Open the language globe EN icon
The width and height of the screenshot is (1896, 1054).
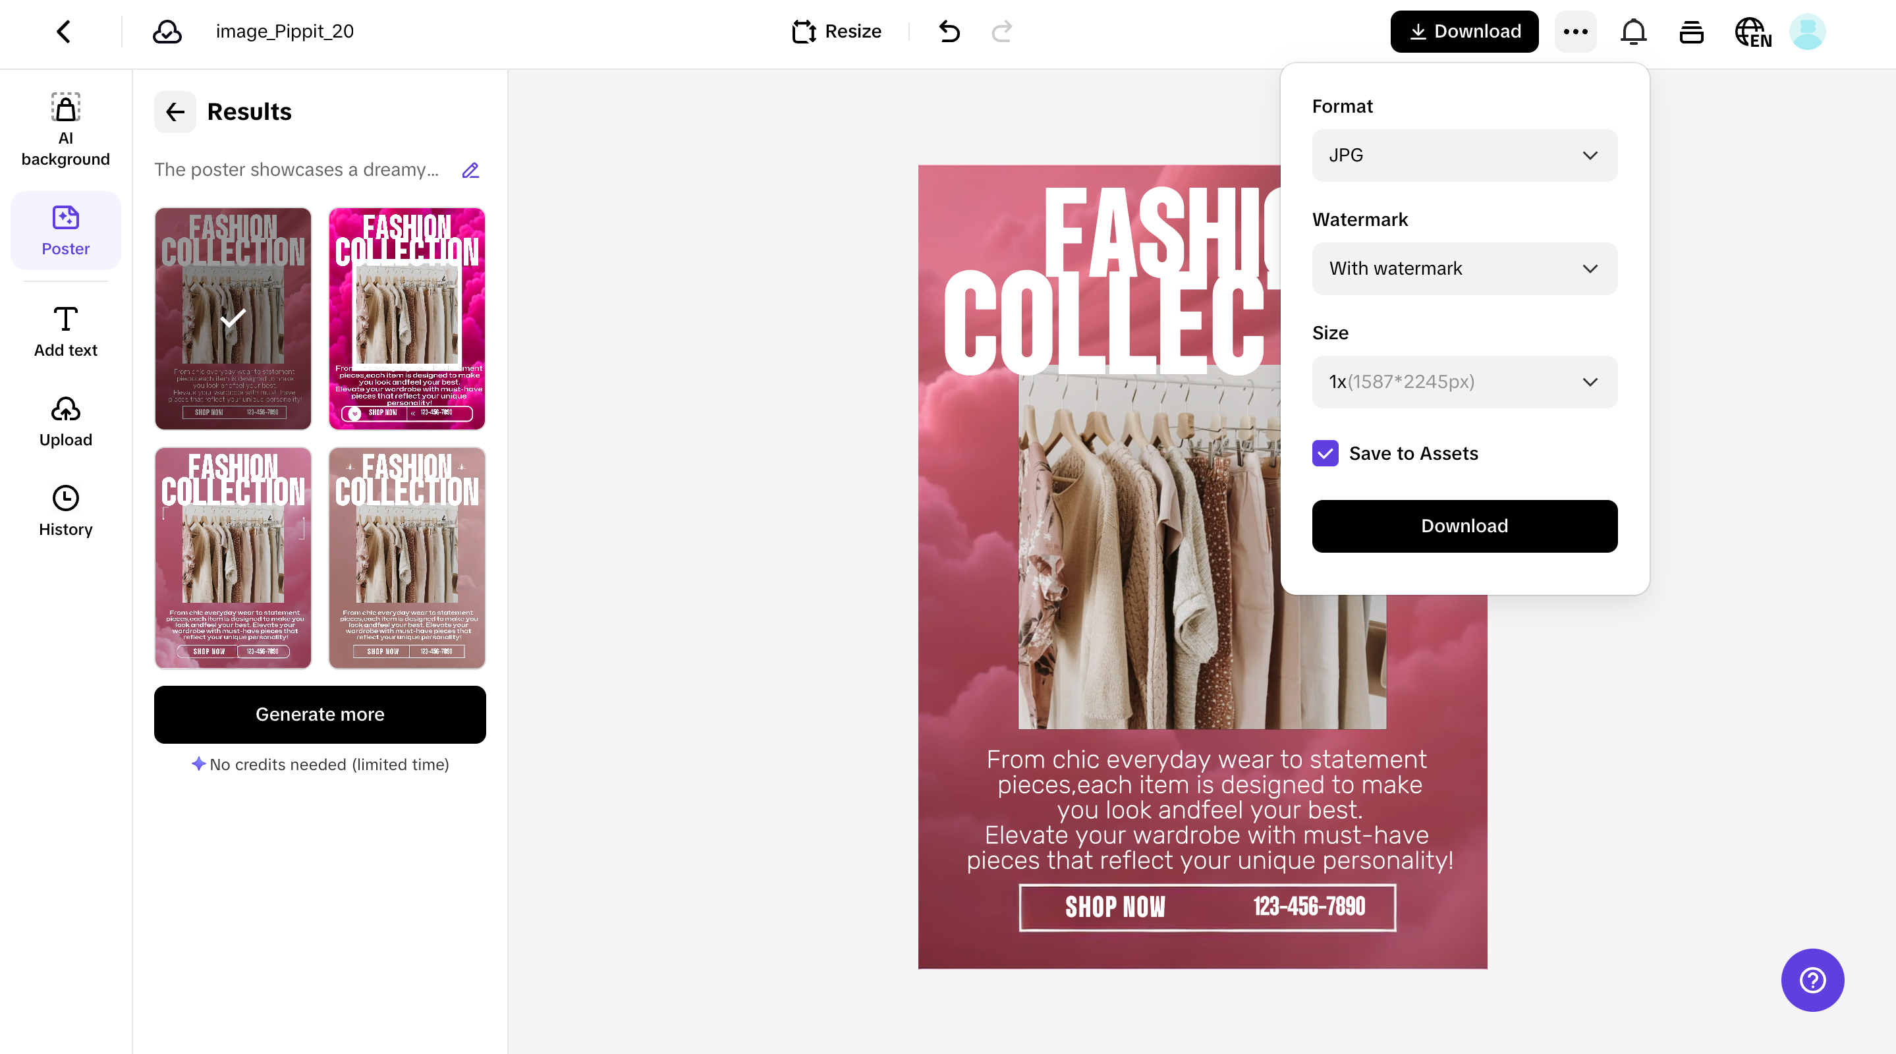pyautogui.click(x=1752, y=32)
